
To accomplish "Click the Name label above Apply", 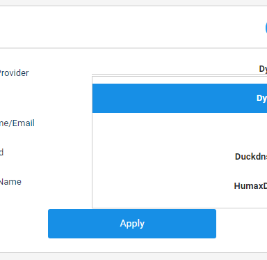I will point(10,182).
